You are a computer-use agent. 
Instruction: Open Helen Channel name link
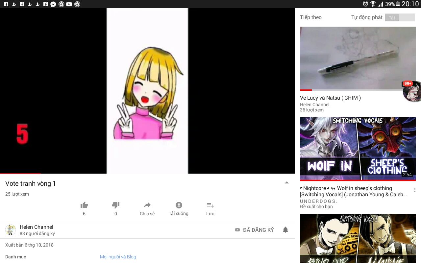pyautogui.click(x=36, y=227)
